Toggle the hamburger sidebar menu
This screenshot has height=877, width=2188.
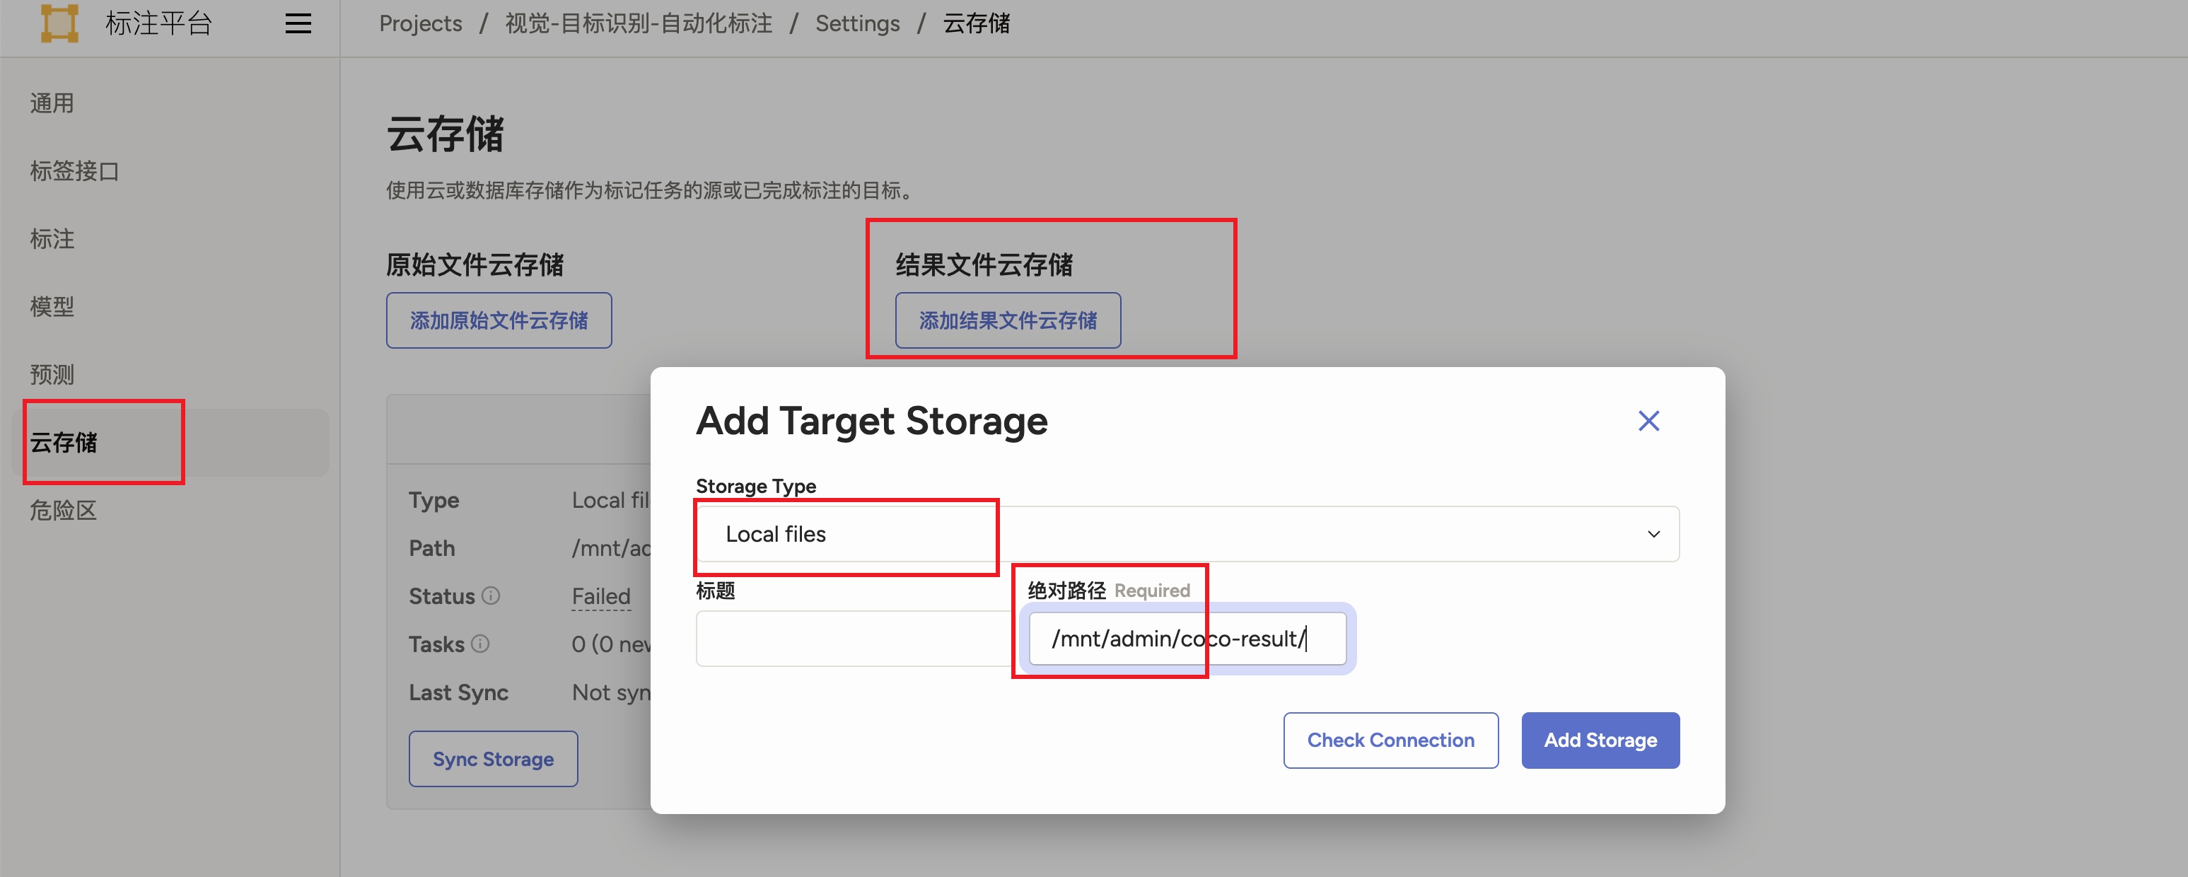[x=297, y=23]
